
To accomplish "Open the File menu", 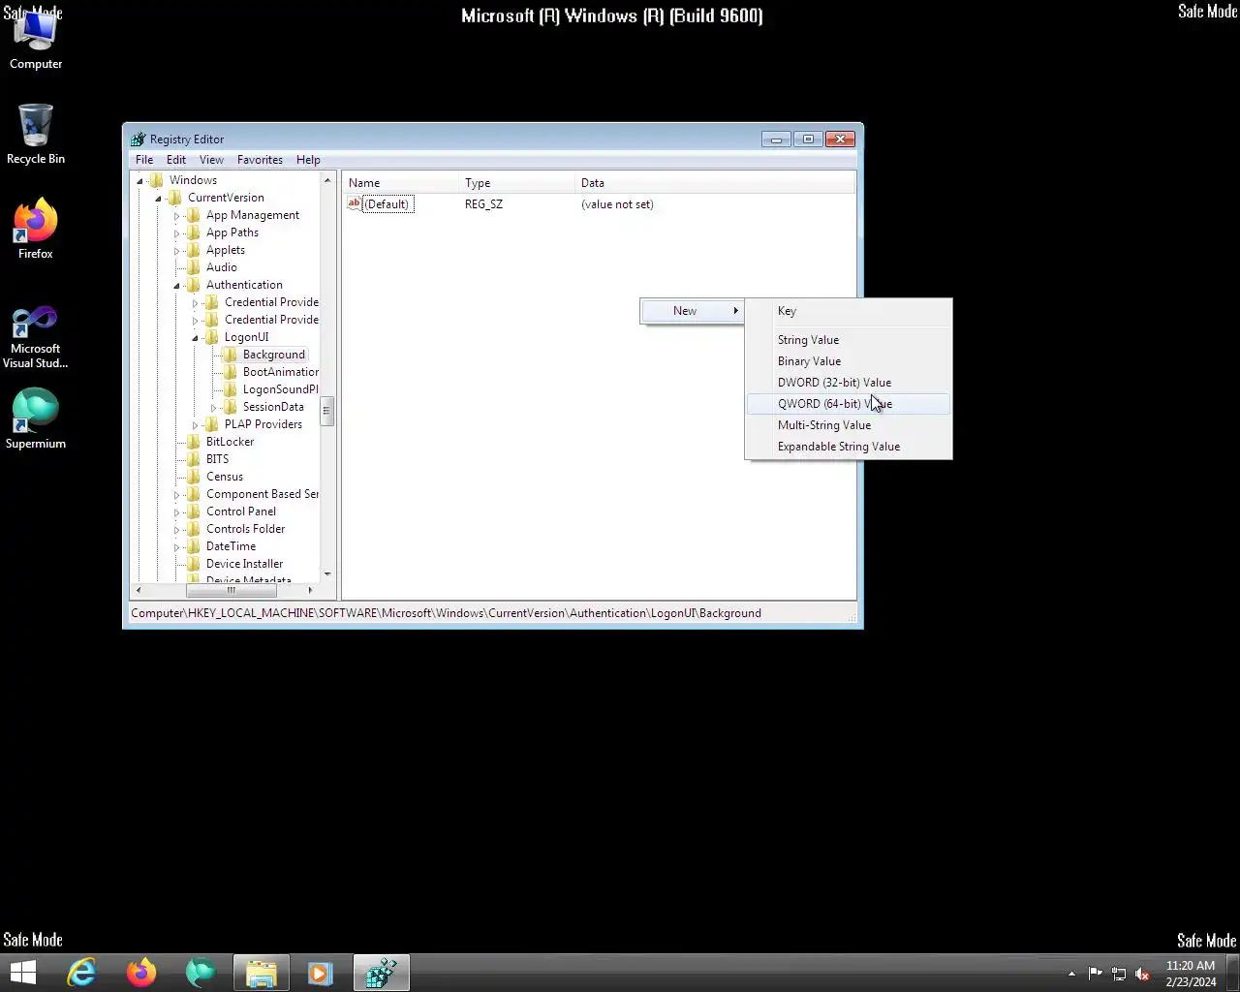I will (144, 160).
